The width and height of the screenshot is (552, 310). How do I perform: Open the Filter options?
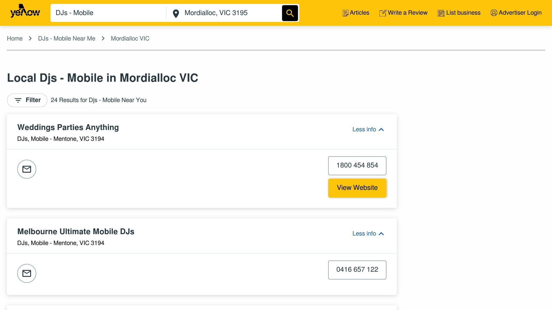click(x=27, y=100)
